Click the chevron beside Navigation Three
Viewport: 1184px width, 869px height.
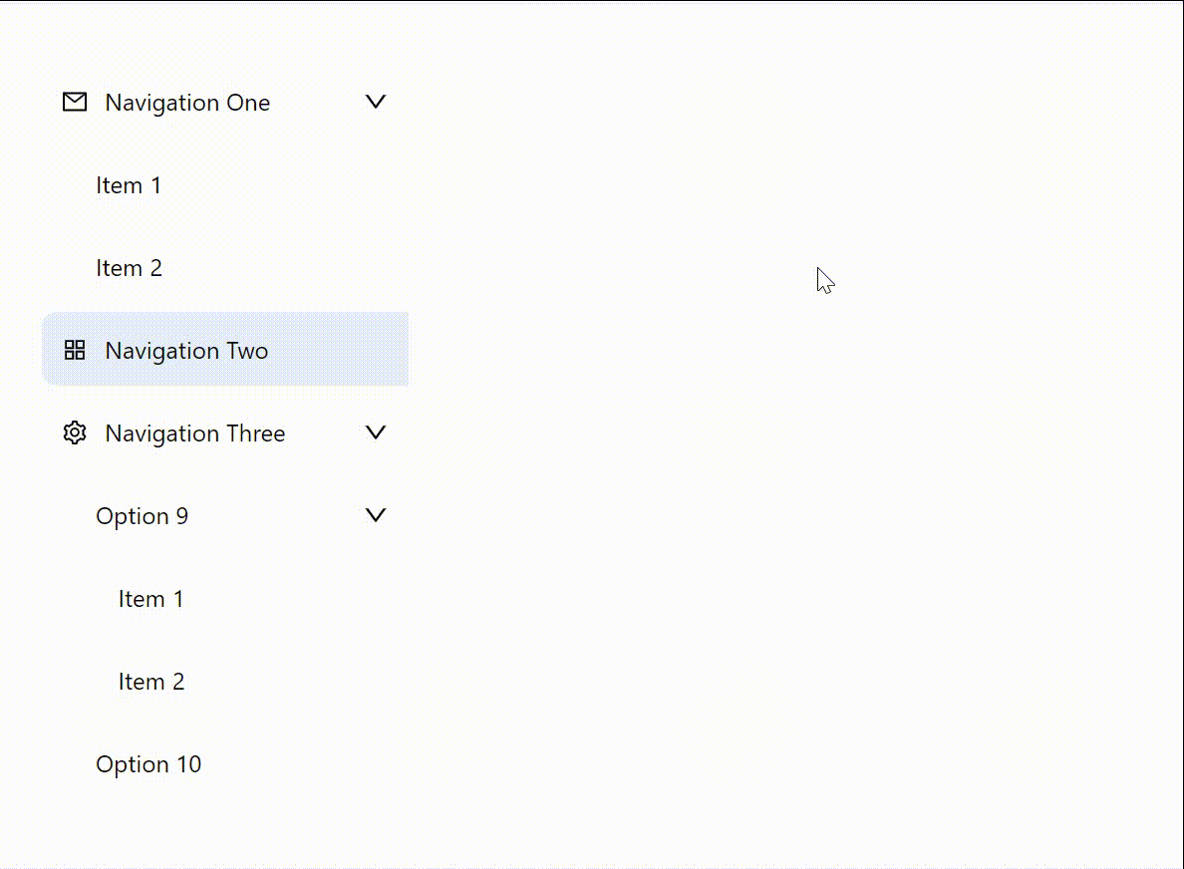(x=375, y=433)
